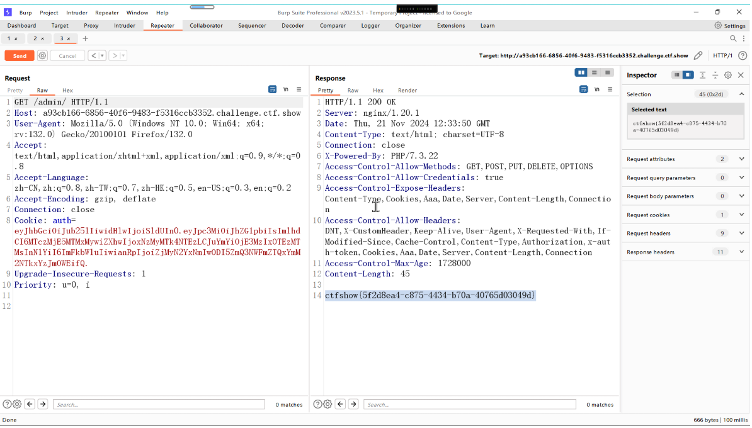The width and height of the screenshot is (752, 428).
Task: Open Request pane hamburger menu
Action: [299, 89]
